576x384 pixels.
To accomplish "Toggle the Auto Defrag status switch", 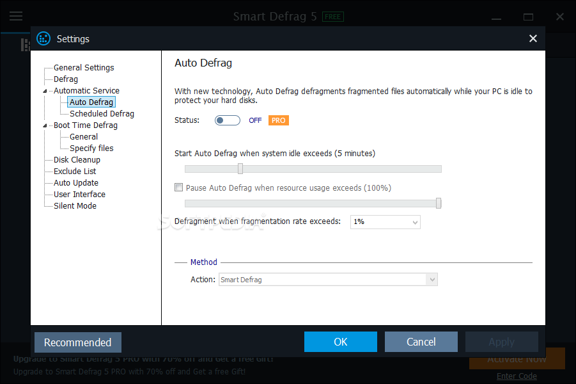I will coord(228,120).
